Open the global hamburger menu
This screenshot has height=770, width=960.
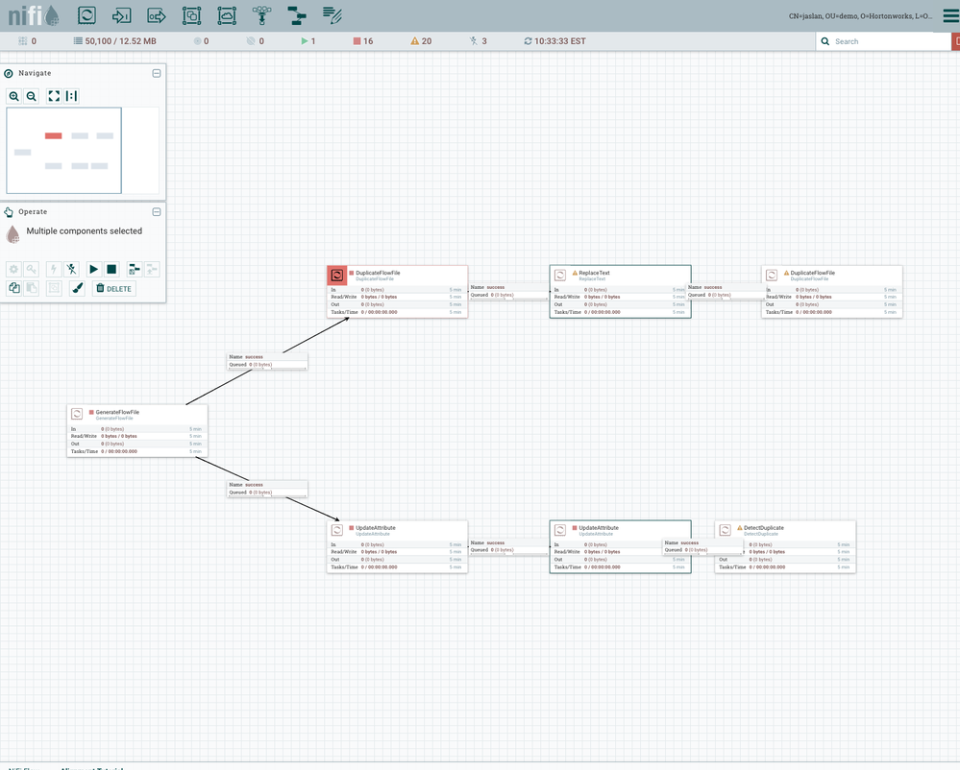(x=949, y=15)
